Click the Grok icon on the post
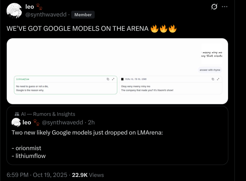The height and width of the screenshot is (181, 246). click(x=214, y=7)
